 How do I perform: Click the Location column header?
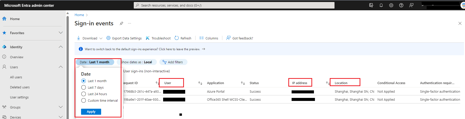pyautogui.click(x=341, y=83)
